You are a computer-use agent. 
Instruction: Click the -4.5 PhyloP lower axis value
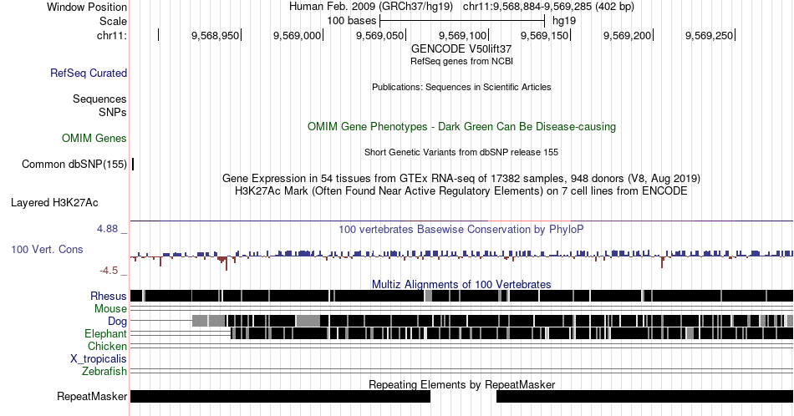pos(109,271)
